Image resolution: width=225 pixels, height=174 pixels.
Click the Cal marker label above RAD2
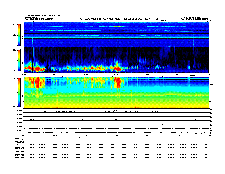(33, 22)
